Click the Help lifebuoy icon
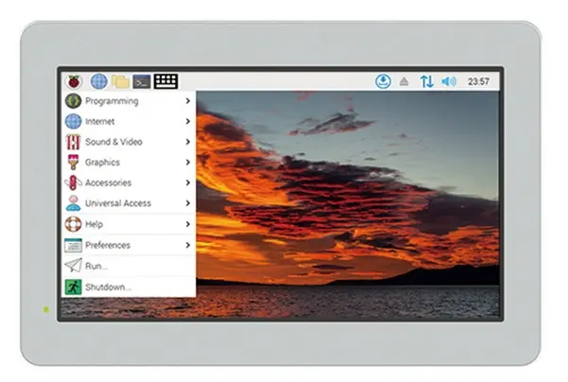Viewport: 568px width, 382px height. (x=73, y=224)
